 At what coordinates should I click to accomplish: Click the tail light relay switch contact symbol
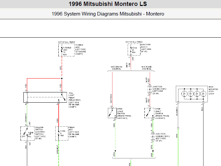63,97
